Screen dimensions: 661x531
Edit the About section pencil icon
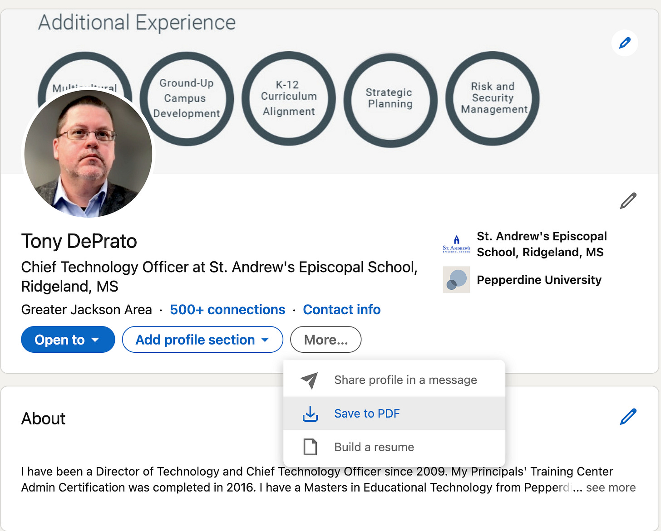tap(628, 416)
